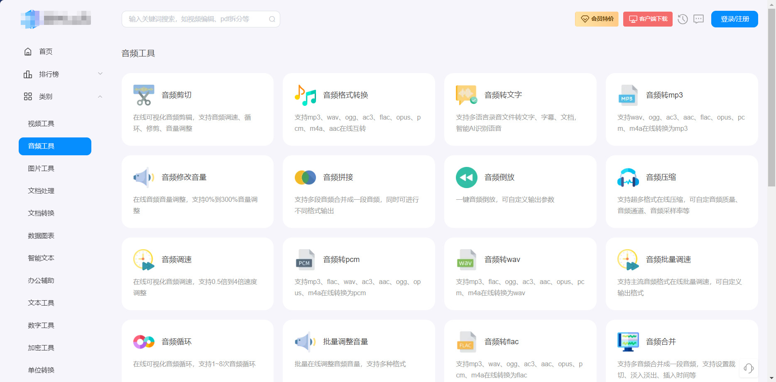The height and width of the screenshot is (382, 776).
Task: Open the 批量调整音量 speaker icon
Action: pyautogui.click(x=305, y=342)
